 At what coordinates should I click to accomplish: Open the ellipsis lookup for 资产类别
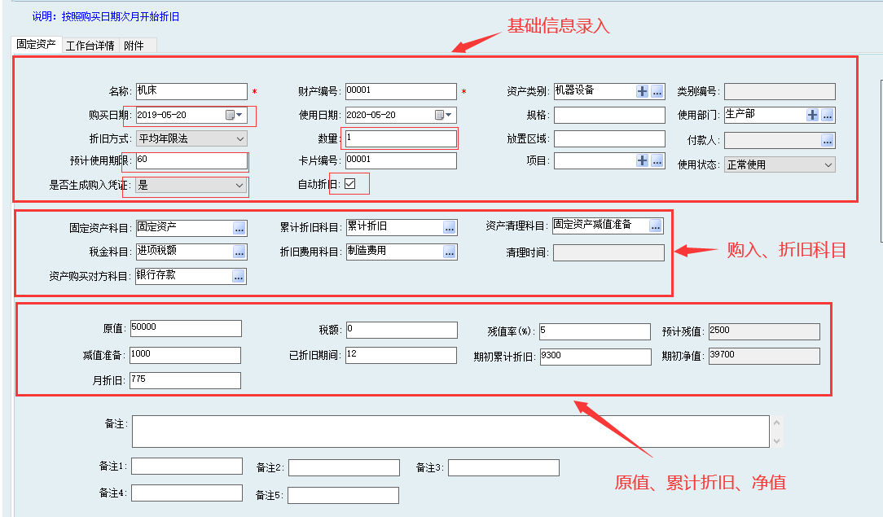pyautogui.click(x=657, y=91)
